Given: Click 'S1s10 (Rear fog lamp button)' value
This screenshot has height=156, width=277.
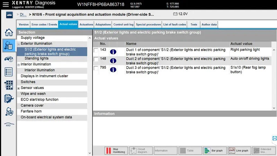Looking at the screenshot, I should [248, 70].
